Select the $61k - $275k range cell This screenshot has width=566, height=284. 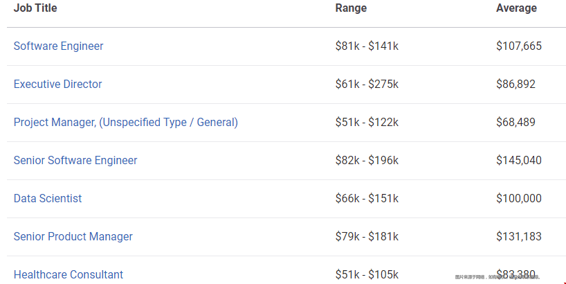(367, 84)
